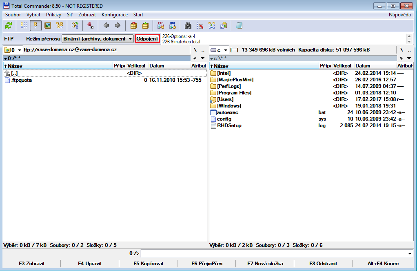Open the Příkazy menu
The image size is (417, 271).
[x=53, y=15]
